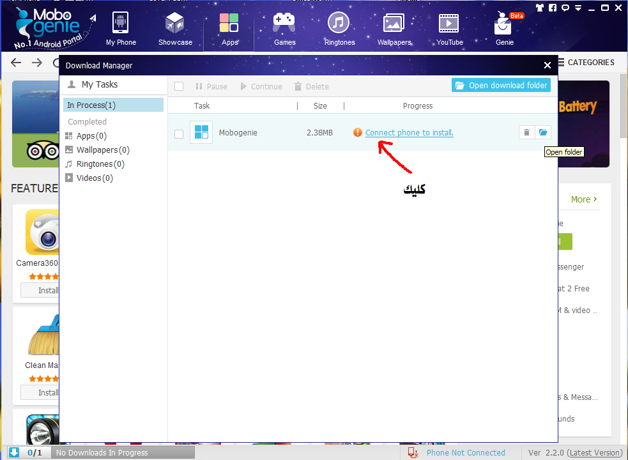Viewport: 628px width, 460px height.
Task: Click the Mobogenie task name
Action: [x=238, y=133]
